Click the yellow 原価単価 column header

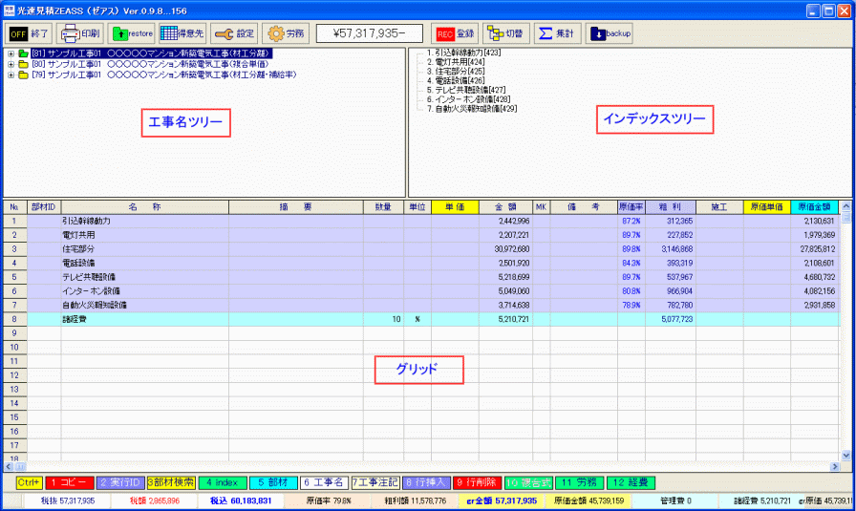click(x=767, y=207)
